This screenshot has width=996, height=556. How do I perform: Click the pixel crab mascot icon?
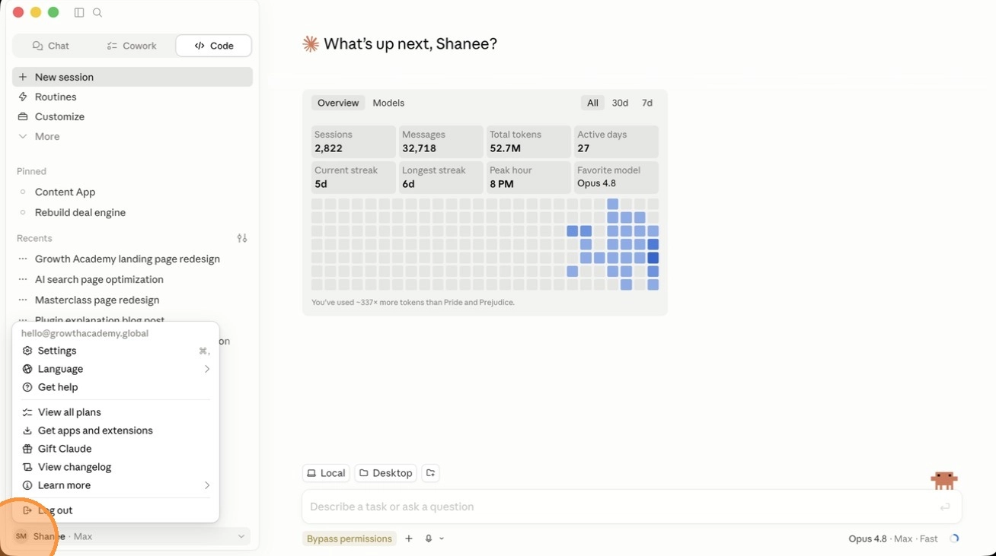pyautogui.click(x=944, y=480)
